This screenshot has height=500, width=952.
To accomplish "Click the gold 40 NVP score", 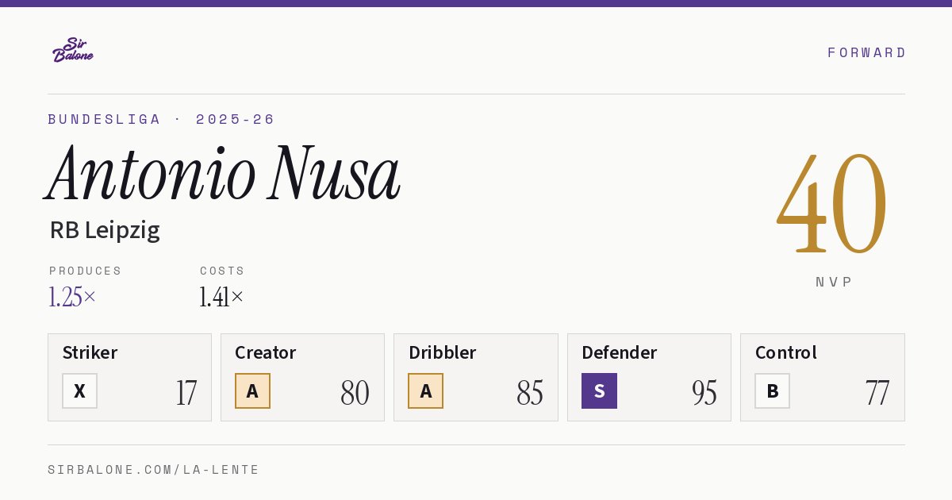I will (832, 204).
